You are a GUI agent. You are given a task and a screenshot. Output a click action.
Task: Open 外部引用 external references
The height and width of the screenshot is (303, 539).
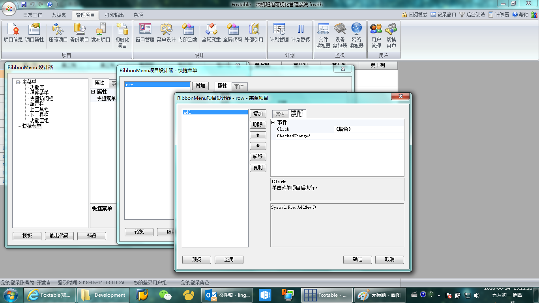click(254, 33)
